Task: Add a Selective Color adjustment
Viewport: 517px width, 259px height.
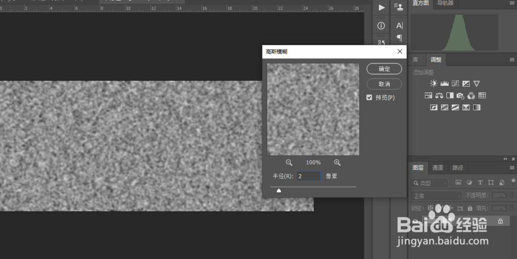Action: coord(466,107)
